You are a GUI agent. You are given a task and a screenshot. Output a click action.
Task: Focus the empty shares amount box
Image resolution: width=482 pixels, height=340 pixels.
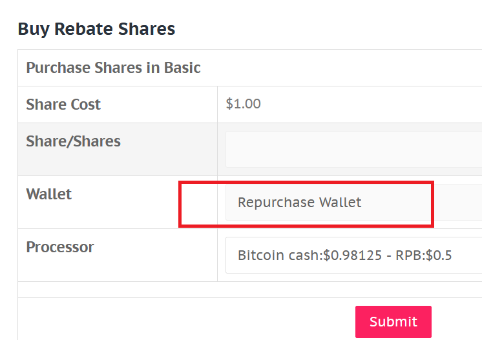pyautogui.click(x=354, y=150)
